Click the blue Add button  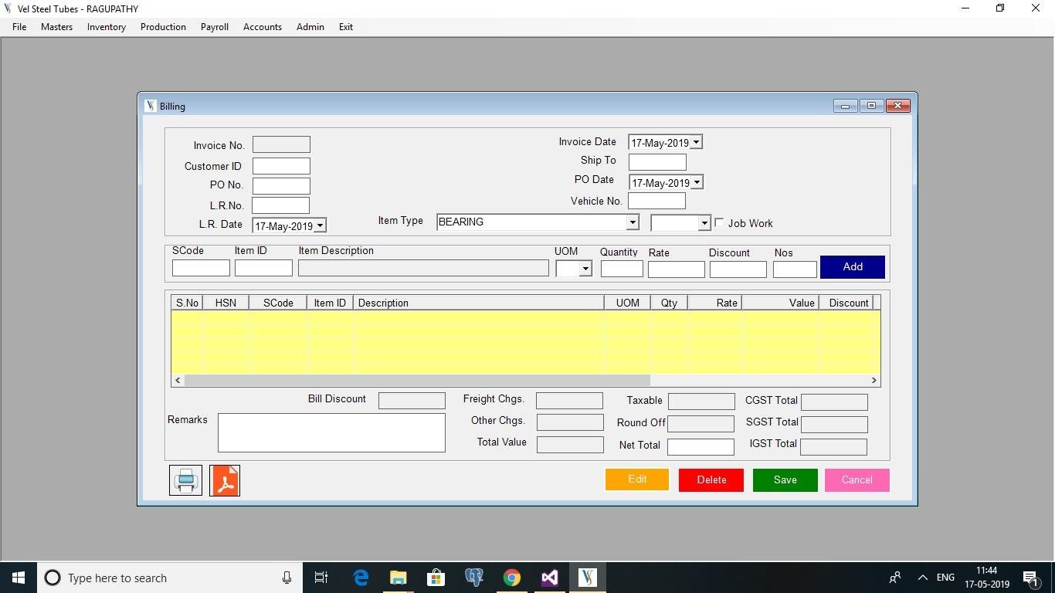click(852, 266)
